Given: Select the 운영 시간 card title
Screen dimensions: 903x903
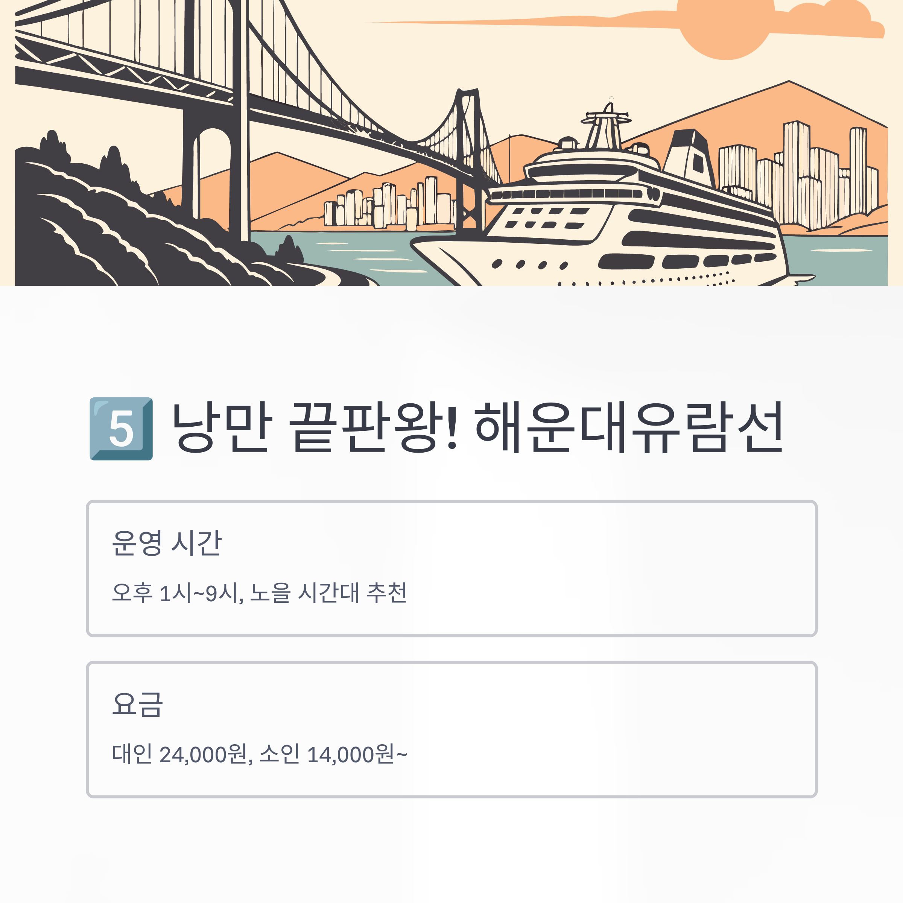Looking at the screenshot, I should (166, 543).
